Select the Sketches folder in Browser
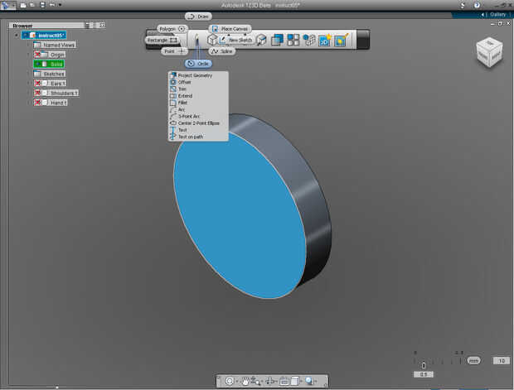 [x=50, y=74]
